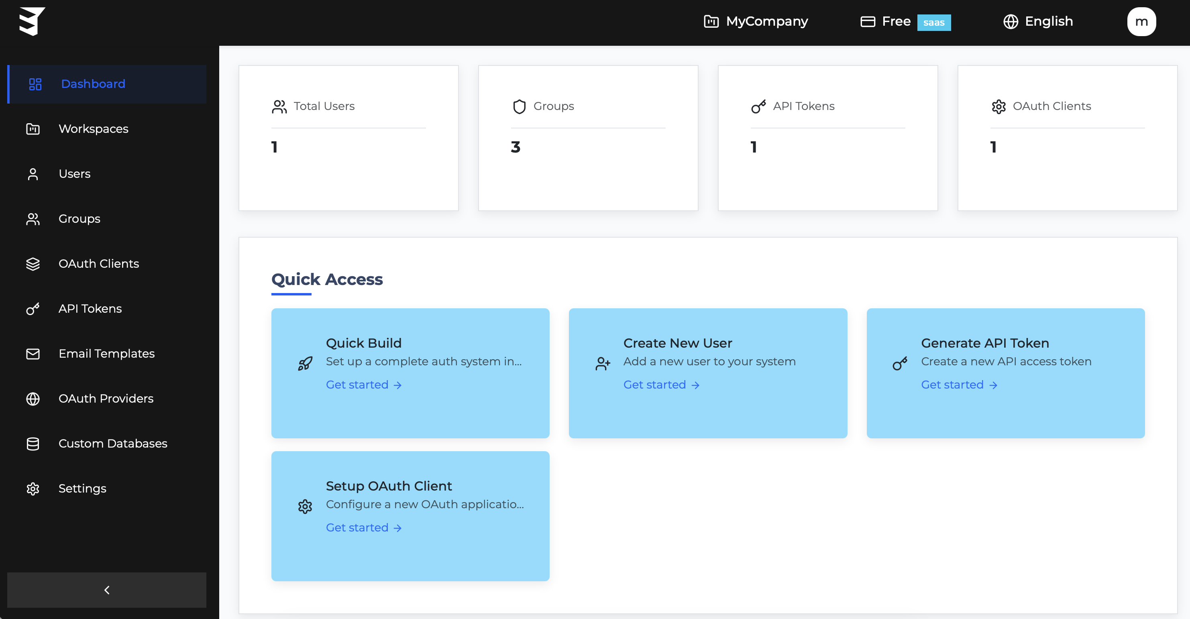Click the Email Templates envelope icon in sidebar
Screen dimensions: 1190x619
(x=33, y=354)
